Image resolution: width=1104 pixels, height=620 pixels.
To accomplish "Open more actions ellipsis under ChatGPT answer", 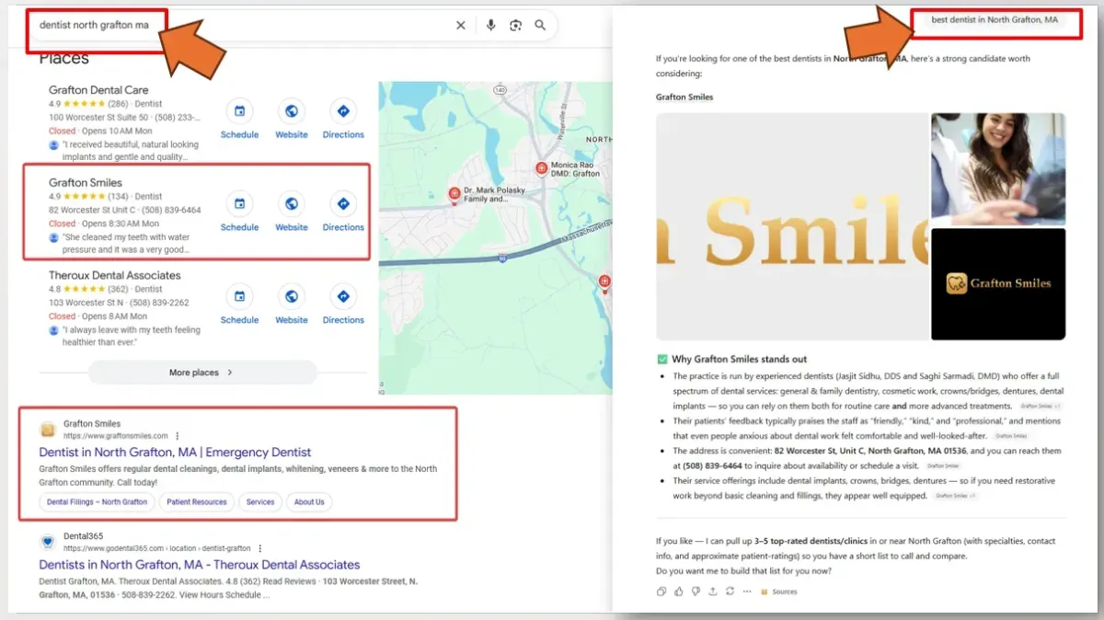I will (x=745, y=591).
